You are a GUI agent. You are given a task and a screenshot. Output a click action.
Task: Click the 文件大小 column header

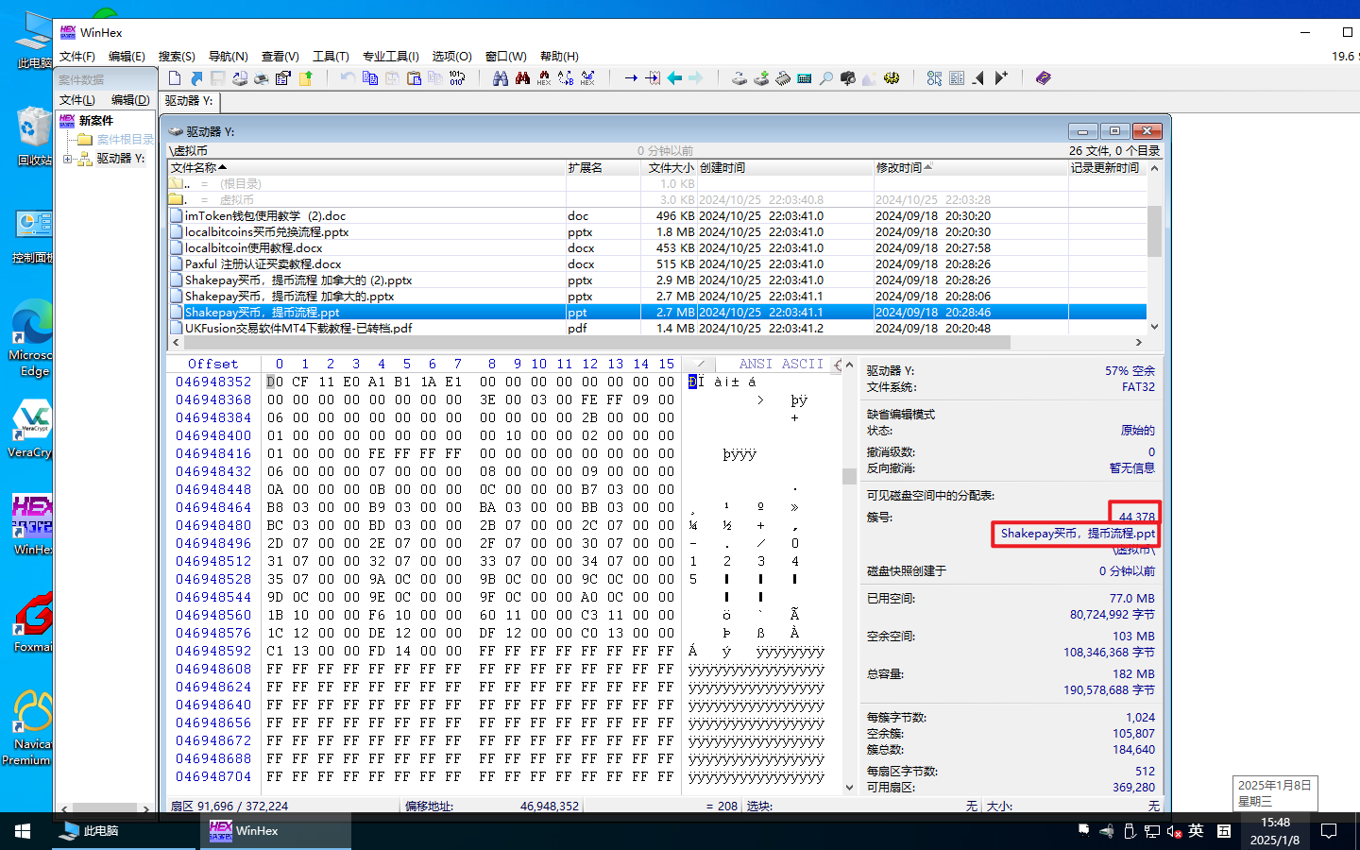pos(671,168)
